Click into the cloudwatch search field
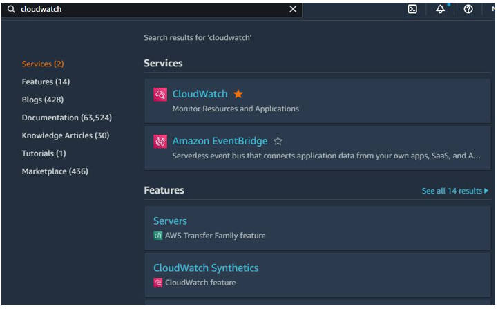This screenshot has width=498, height=309. click(153, 9)
